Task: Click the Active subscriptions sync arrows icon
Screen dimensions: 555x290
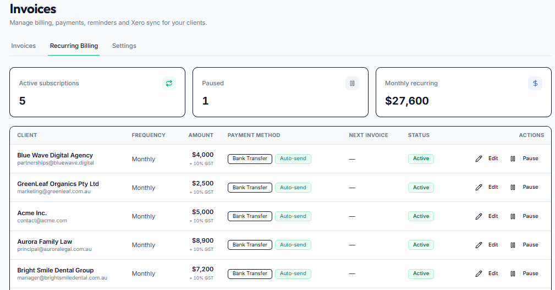Action: [169, 83]
